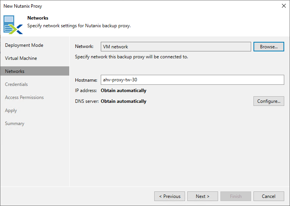Select the Summary step

15,124
